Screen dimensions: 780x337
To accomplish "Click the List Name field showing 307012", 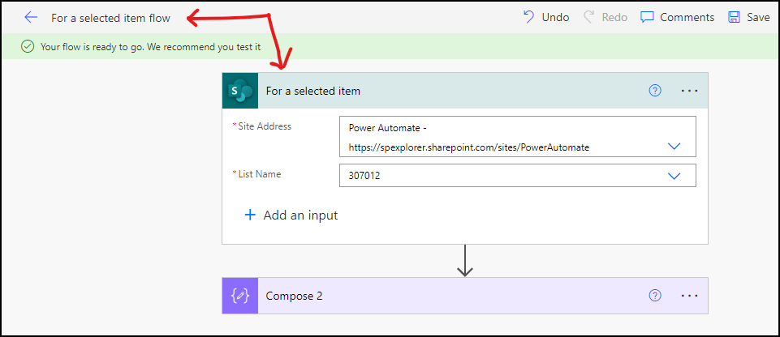I will coord(517,176).
